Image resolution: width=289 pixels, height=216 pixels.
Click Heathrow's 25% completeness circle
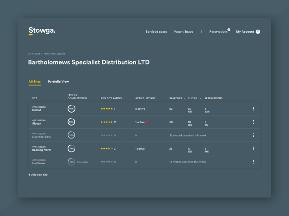71,162
